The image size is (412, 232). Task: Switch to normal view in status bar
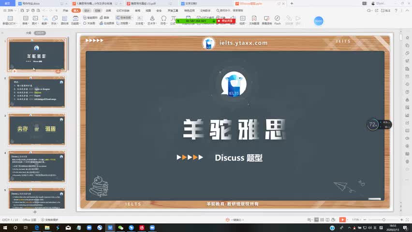(316, 219)
